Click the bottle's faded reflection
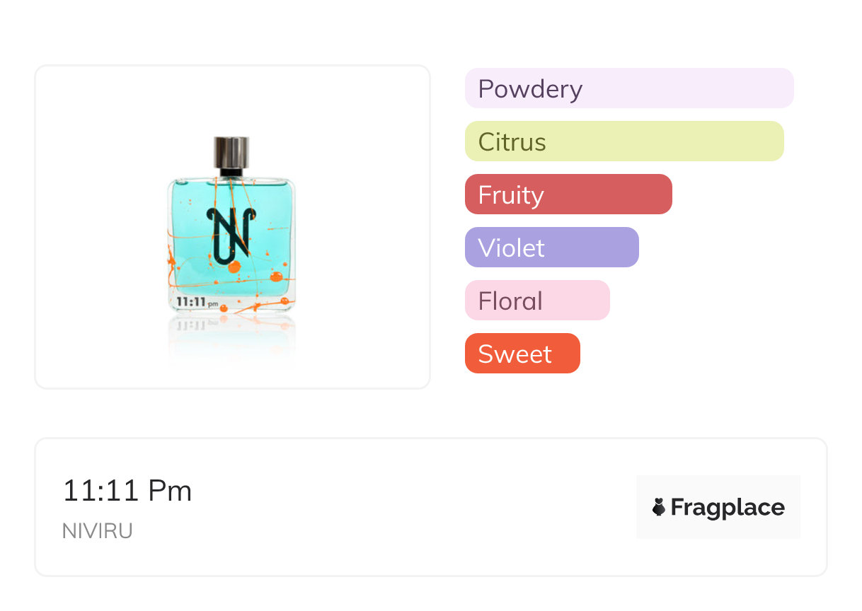The height and width of the screenshot is (611, 862). 231,332
